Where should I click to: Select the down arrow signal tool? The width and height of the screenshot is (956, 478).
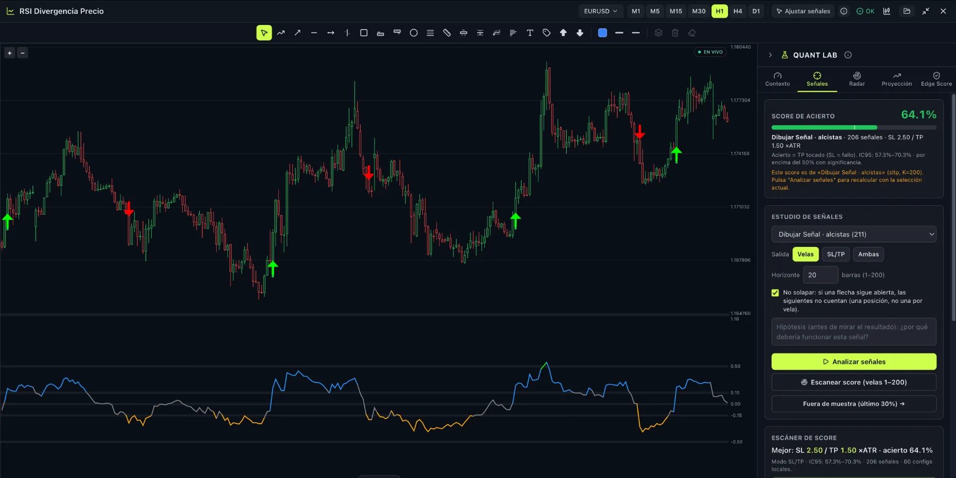[580, 33]
